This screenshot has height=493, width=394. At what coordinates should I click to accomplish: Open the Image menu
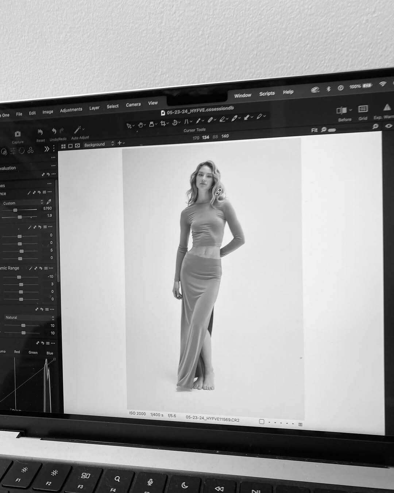click(48, 112)
